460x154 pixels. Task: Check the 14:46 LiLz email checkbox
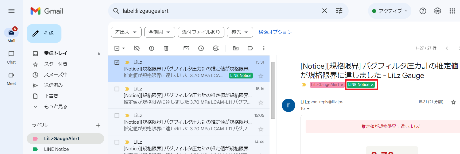point(117,142)
